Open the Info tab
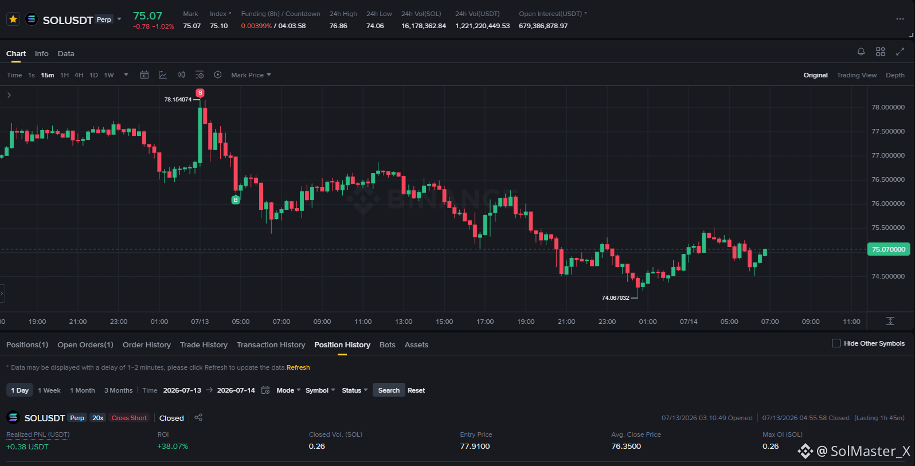The image size is (915, 466). [x=41, y=53]
